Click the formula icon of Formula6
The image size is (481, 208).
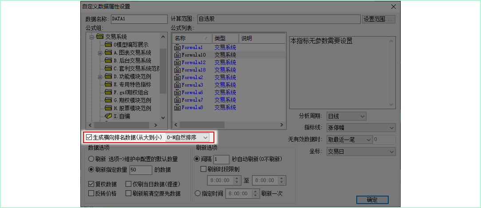pyautogui.click(x=177, y=92)
